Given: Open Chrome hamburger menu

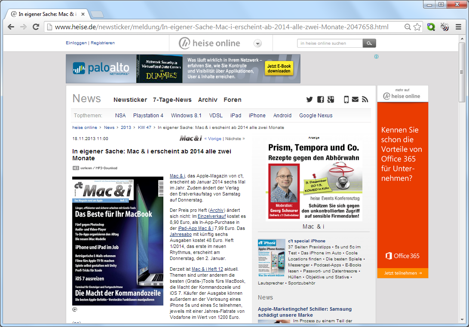Looking at the screenshot, I should click(x=458, y=27).
